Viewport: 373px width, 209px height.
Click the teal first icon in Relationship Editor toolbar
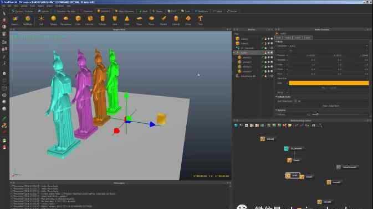click(236, 126)
